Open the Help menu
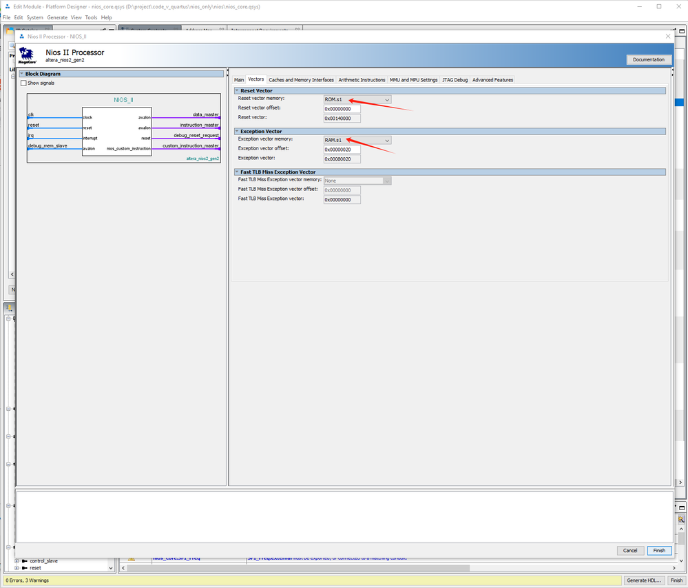688x588 pixels. coord(107,17)
